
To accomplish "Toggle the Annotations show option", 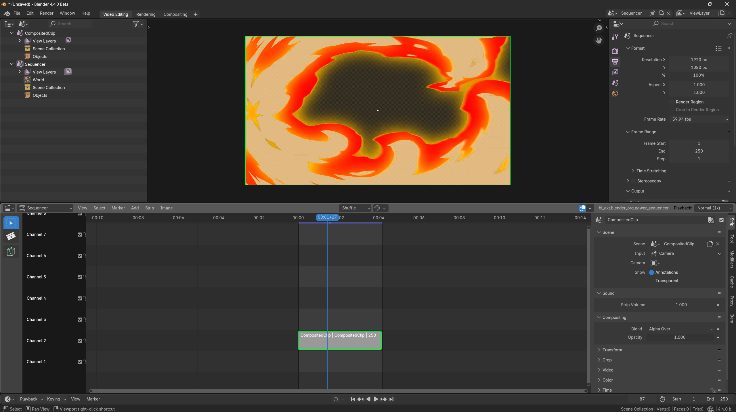I will click(x=651, y=272).
